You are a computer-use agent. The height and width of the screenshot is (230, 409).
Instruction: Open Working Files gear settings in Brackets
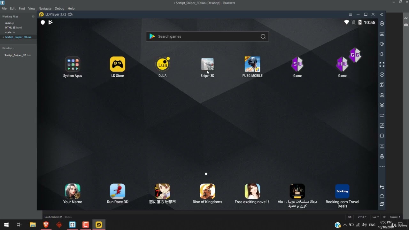click(x=33, y=17)
